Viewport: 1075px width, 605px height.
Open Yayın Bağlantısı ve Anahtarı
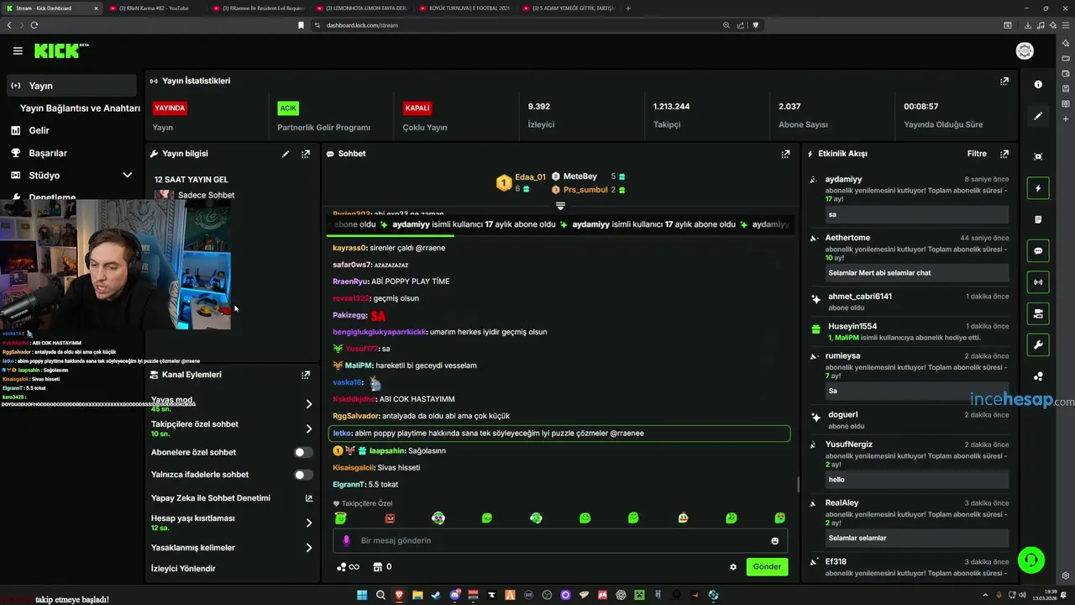pos(80,108)
